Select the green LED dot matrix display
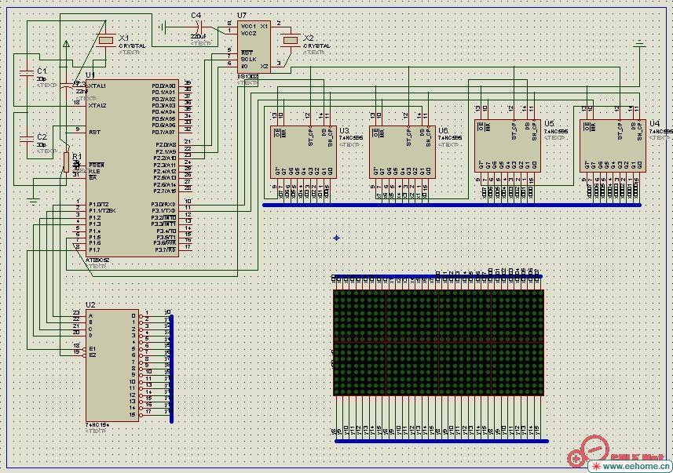 (x=439, y=343)
